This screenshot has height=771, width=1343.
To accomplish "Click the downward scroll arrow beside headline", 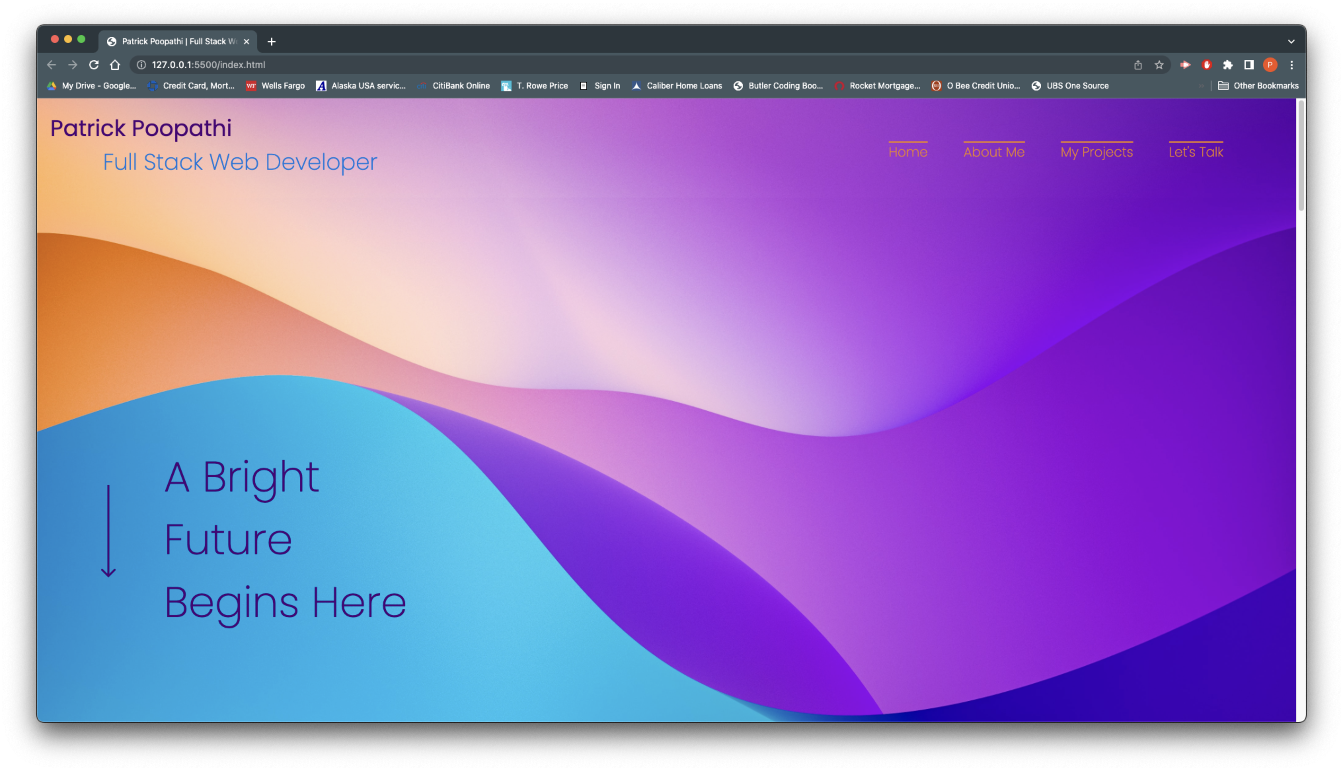I will coord(109,531).
